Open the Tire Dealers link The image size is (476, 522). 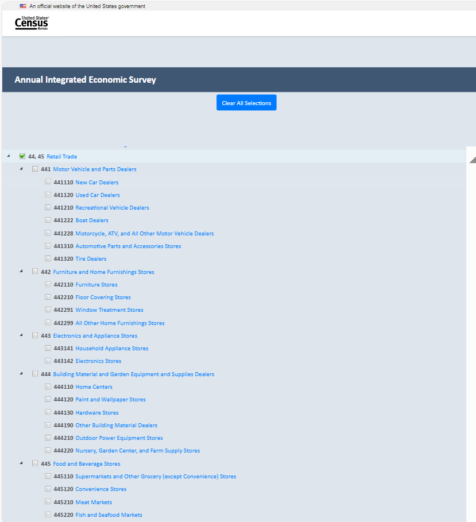[x=91, y=259]
